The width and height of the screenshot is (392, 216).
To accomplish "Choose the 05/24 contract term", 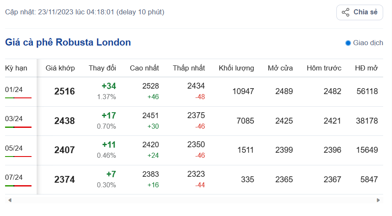I will (x=14, y=148).
